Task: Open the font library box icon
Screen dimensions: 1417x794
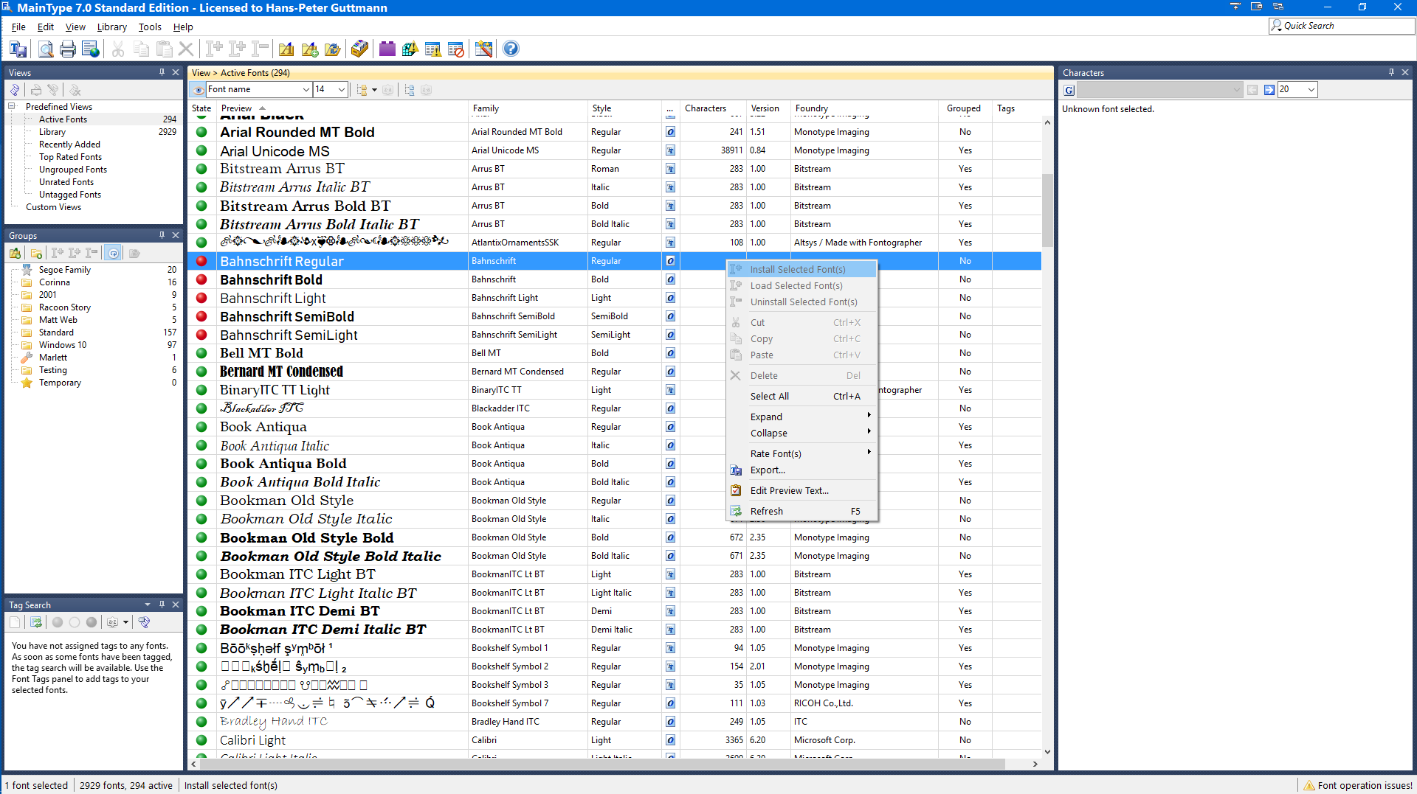Action: 359,49
